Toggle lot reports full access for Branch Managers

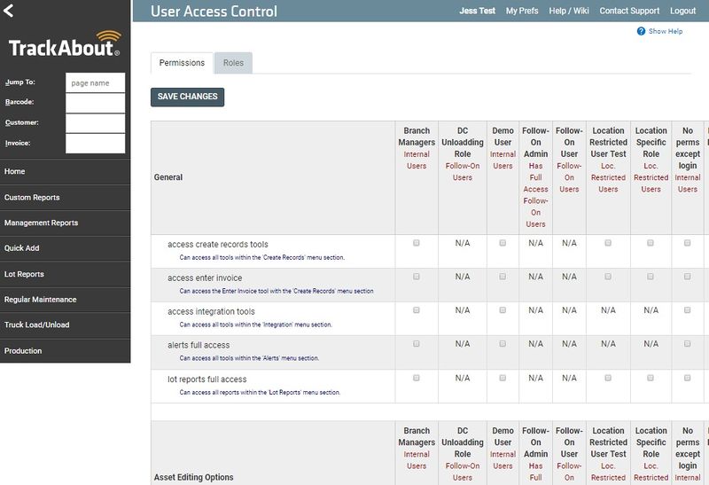(x=416, y=378)
